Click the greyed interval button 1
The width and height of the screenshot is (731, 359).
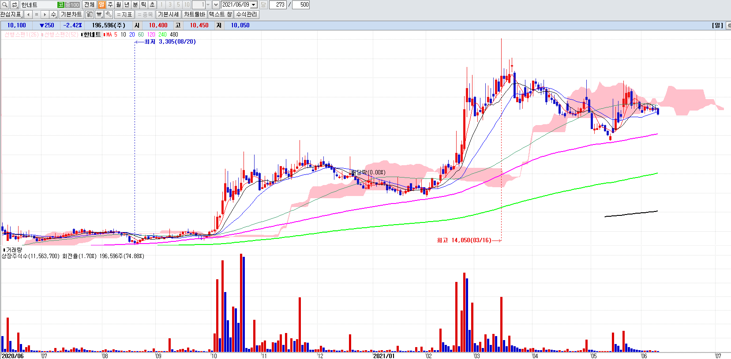(161, 4)
